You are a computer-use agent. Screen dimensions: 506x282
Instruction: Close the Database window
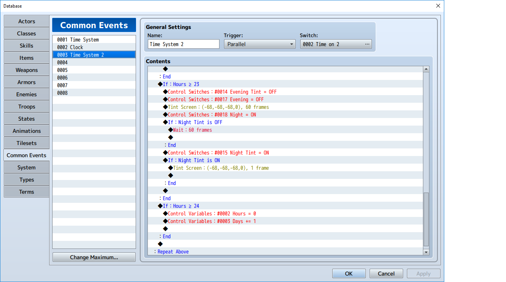point(438,6)
